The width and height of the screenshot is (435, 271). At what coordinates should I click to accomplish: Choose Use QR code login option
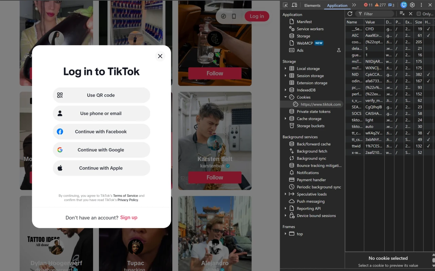[101, 95]
